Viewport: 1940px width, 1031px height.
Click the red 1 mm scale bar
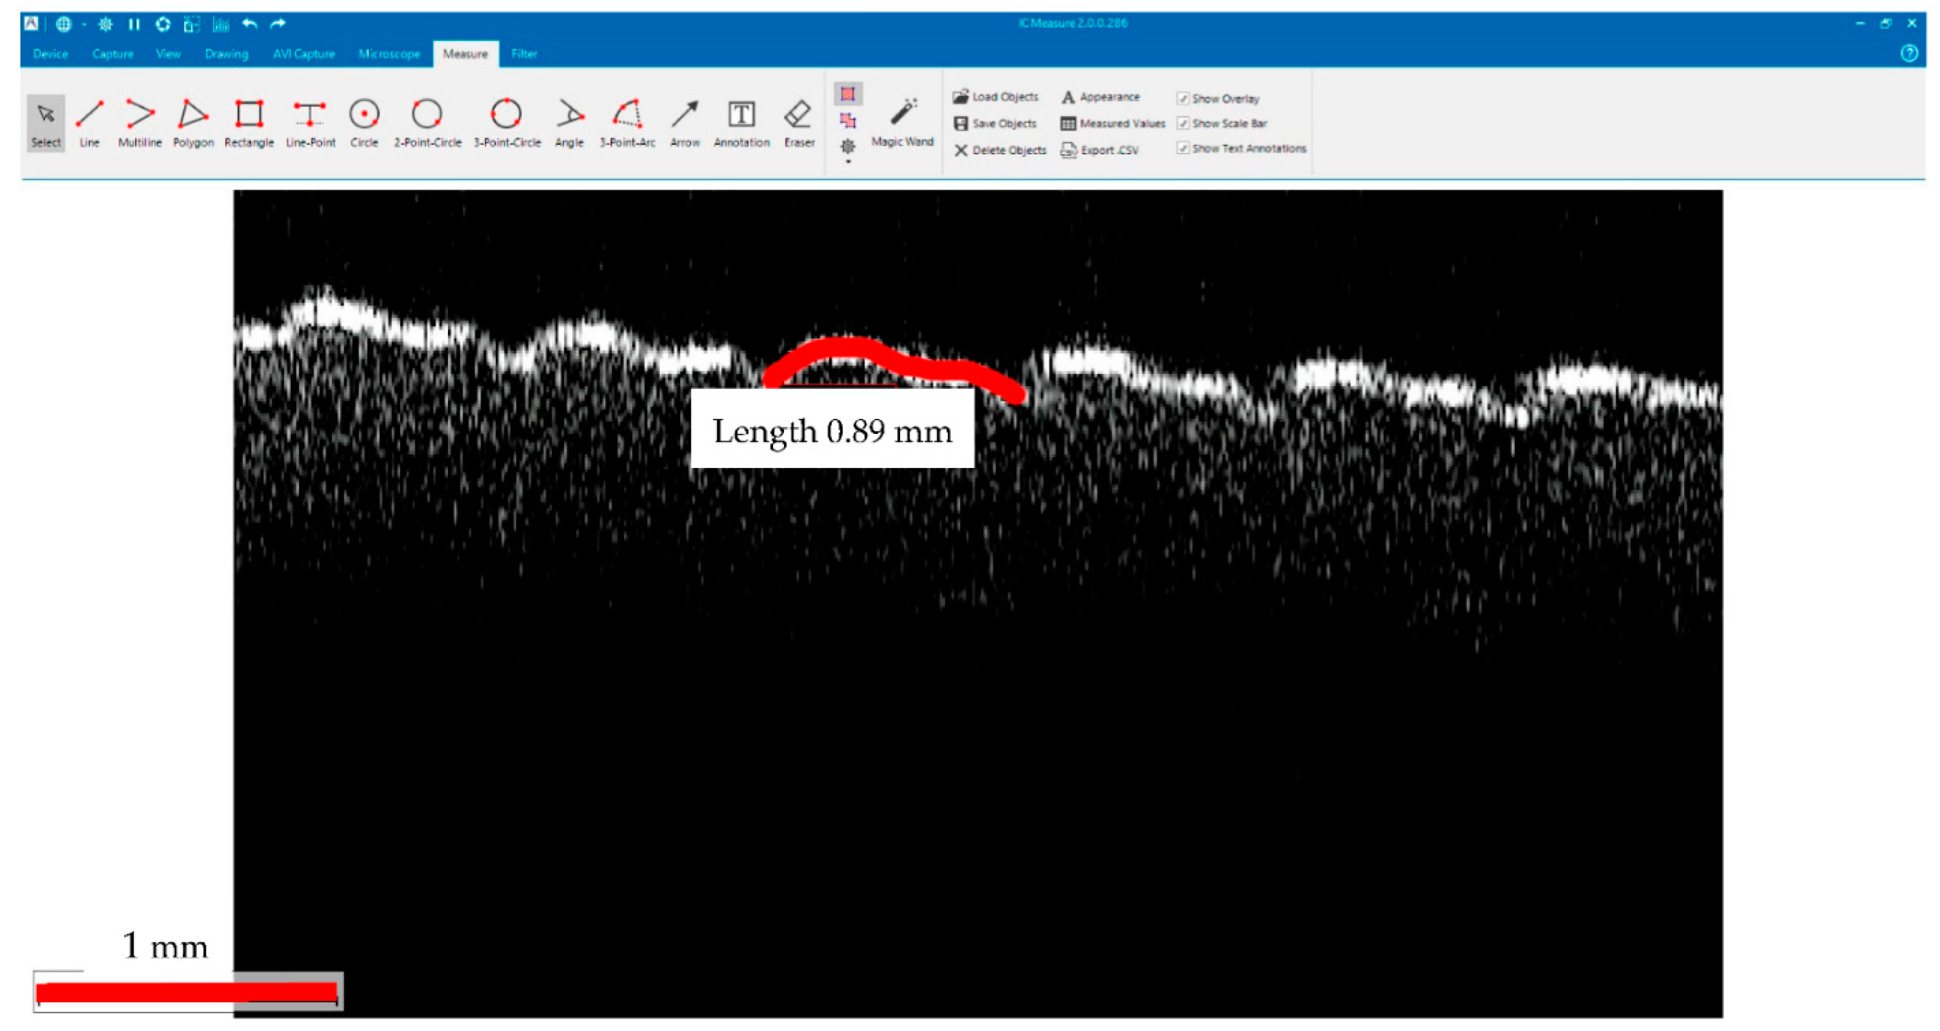click(x=186, y=992)
